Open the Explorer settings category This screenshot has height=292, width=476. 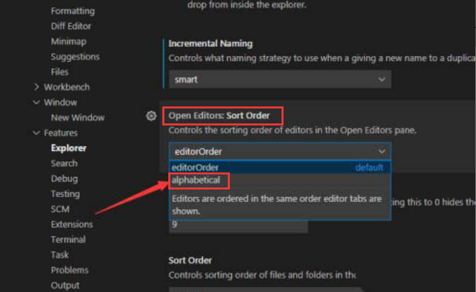pos(69,148)
